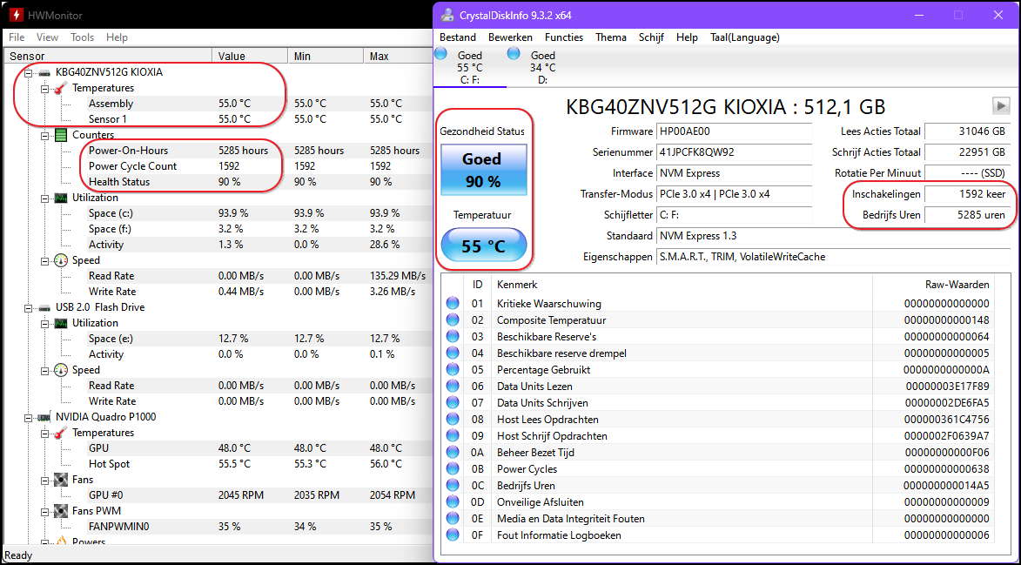Screen dimensions: 1021x565
Task: Click status orb for attribute 01 Kritieke Waarschuwing
Action: (x=453, y=303)
